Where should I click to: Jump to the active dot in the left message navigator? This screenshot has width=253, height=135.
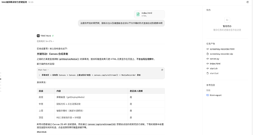click(1, 79)
